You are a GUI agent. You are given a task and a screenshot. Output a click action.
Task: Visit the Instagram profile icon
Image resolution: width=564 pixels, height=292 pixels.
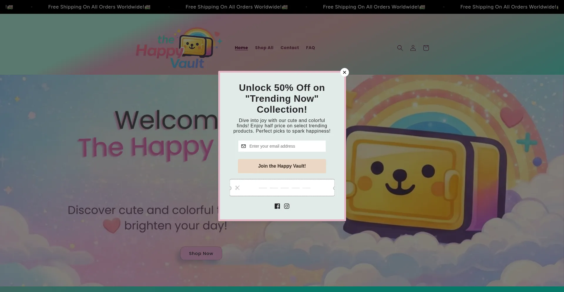[287, 206]
